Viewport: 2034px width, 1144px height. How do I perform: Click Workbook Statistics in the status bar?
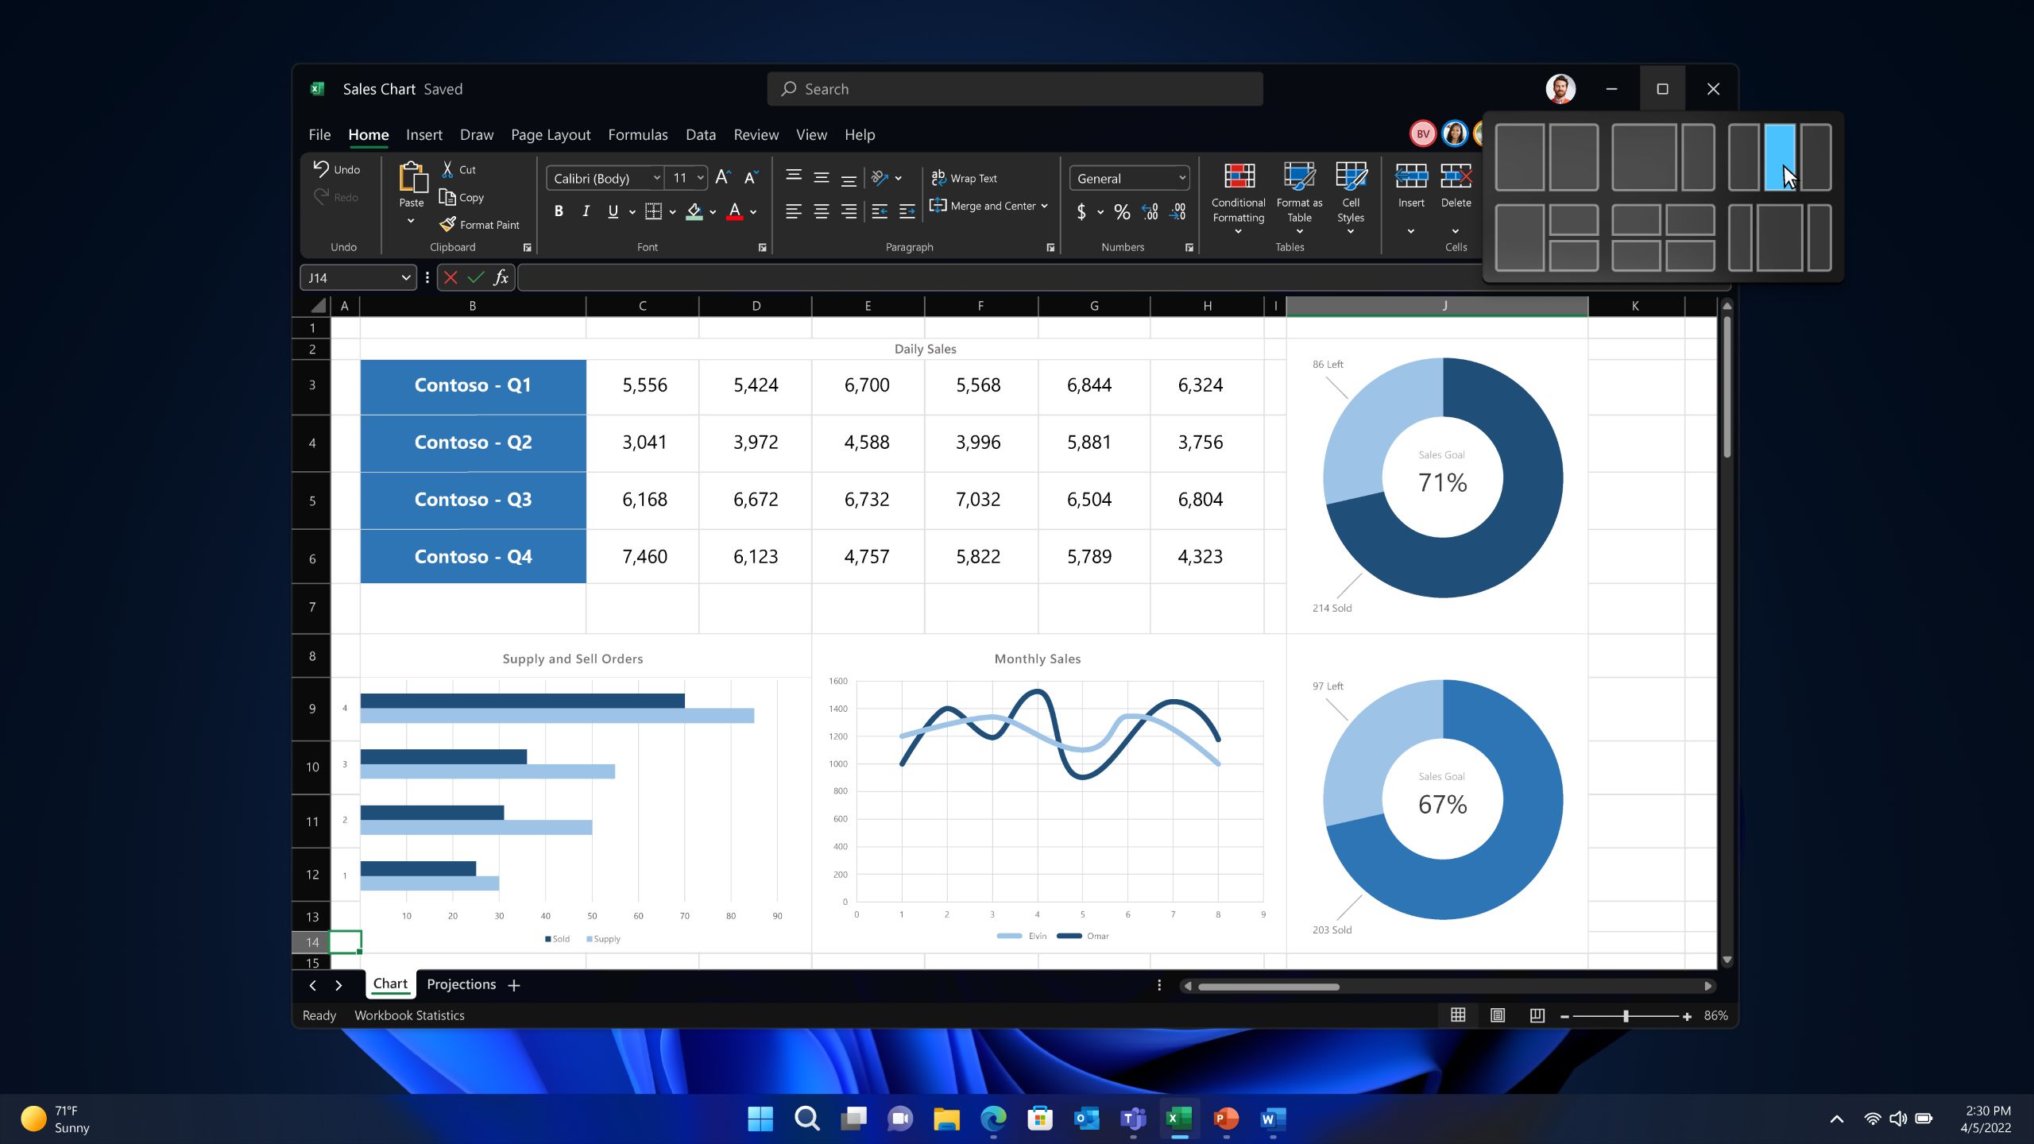[409, 1015]
